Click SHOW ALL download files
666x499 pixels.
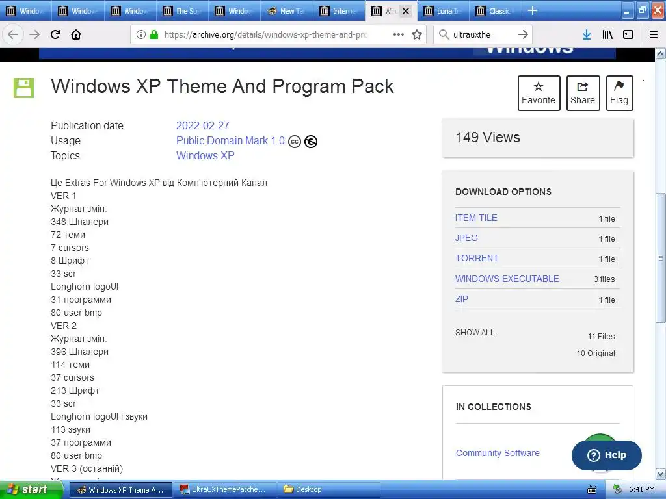pos(475,332)
